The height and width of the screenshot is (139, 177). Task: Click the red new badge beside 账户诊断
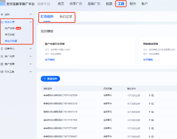pyautogui.click(x=18, y=28)
